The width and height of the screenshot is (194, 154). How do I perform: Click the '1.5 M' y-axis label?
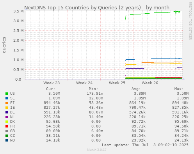tap(18, 50)
